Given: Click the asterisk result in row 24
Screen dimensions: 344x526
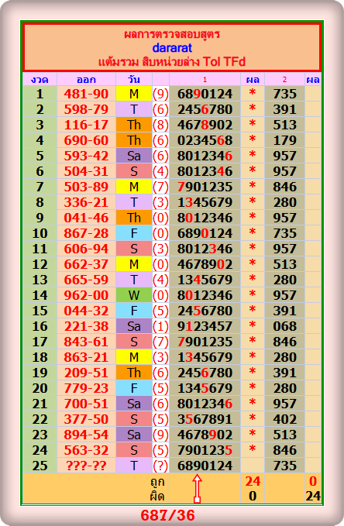Looking at the screenshot, I should [x=253, y=449].
